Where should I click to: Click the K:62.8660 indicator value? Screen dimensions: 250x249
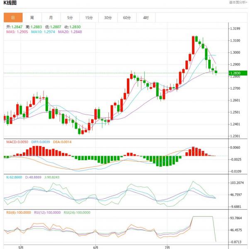click(x=14, y=177)
